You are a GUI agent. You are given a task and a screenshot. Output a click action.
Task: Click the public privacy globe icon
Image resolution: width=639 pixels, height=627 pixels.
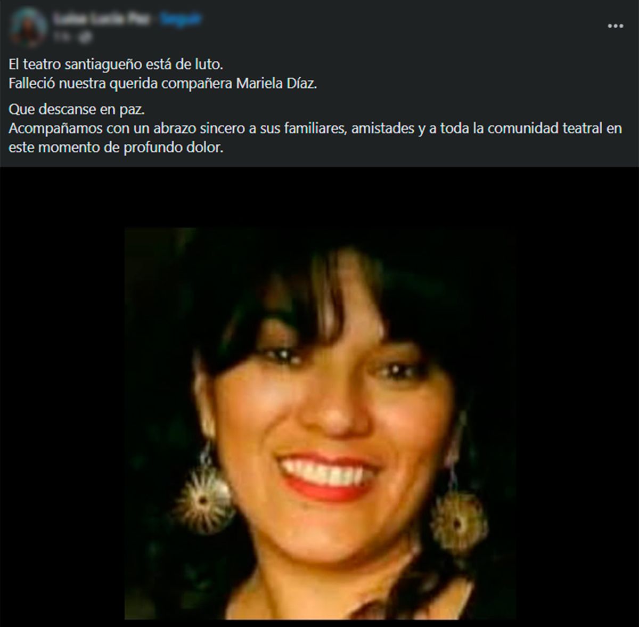[x=85, y=36]
